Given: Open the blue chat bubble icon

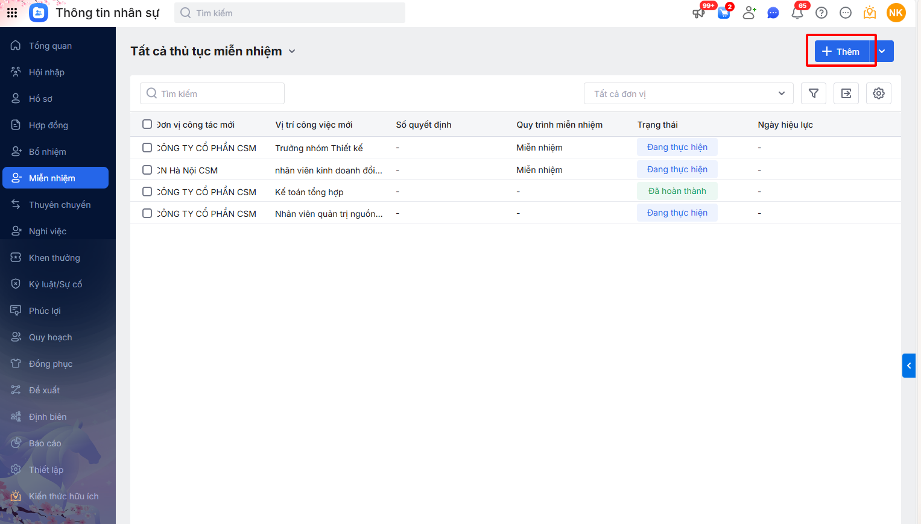Looking at the screenshot, I should pos(773,13).
